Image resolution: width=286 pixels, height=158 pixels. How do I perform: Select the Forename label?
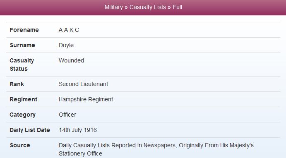pos(24,30)
